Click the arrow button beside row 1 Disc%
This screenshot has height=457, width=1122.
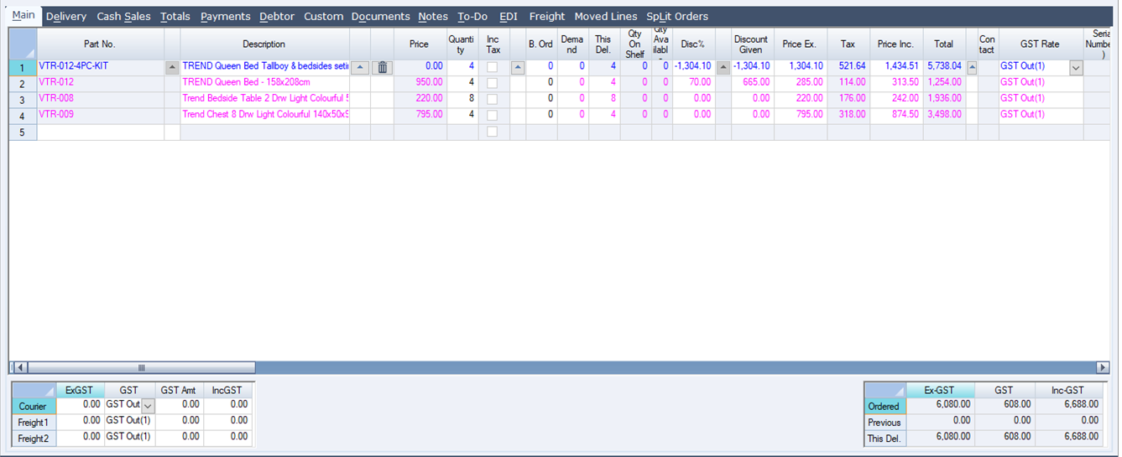(723, 67)
